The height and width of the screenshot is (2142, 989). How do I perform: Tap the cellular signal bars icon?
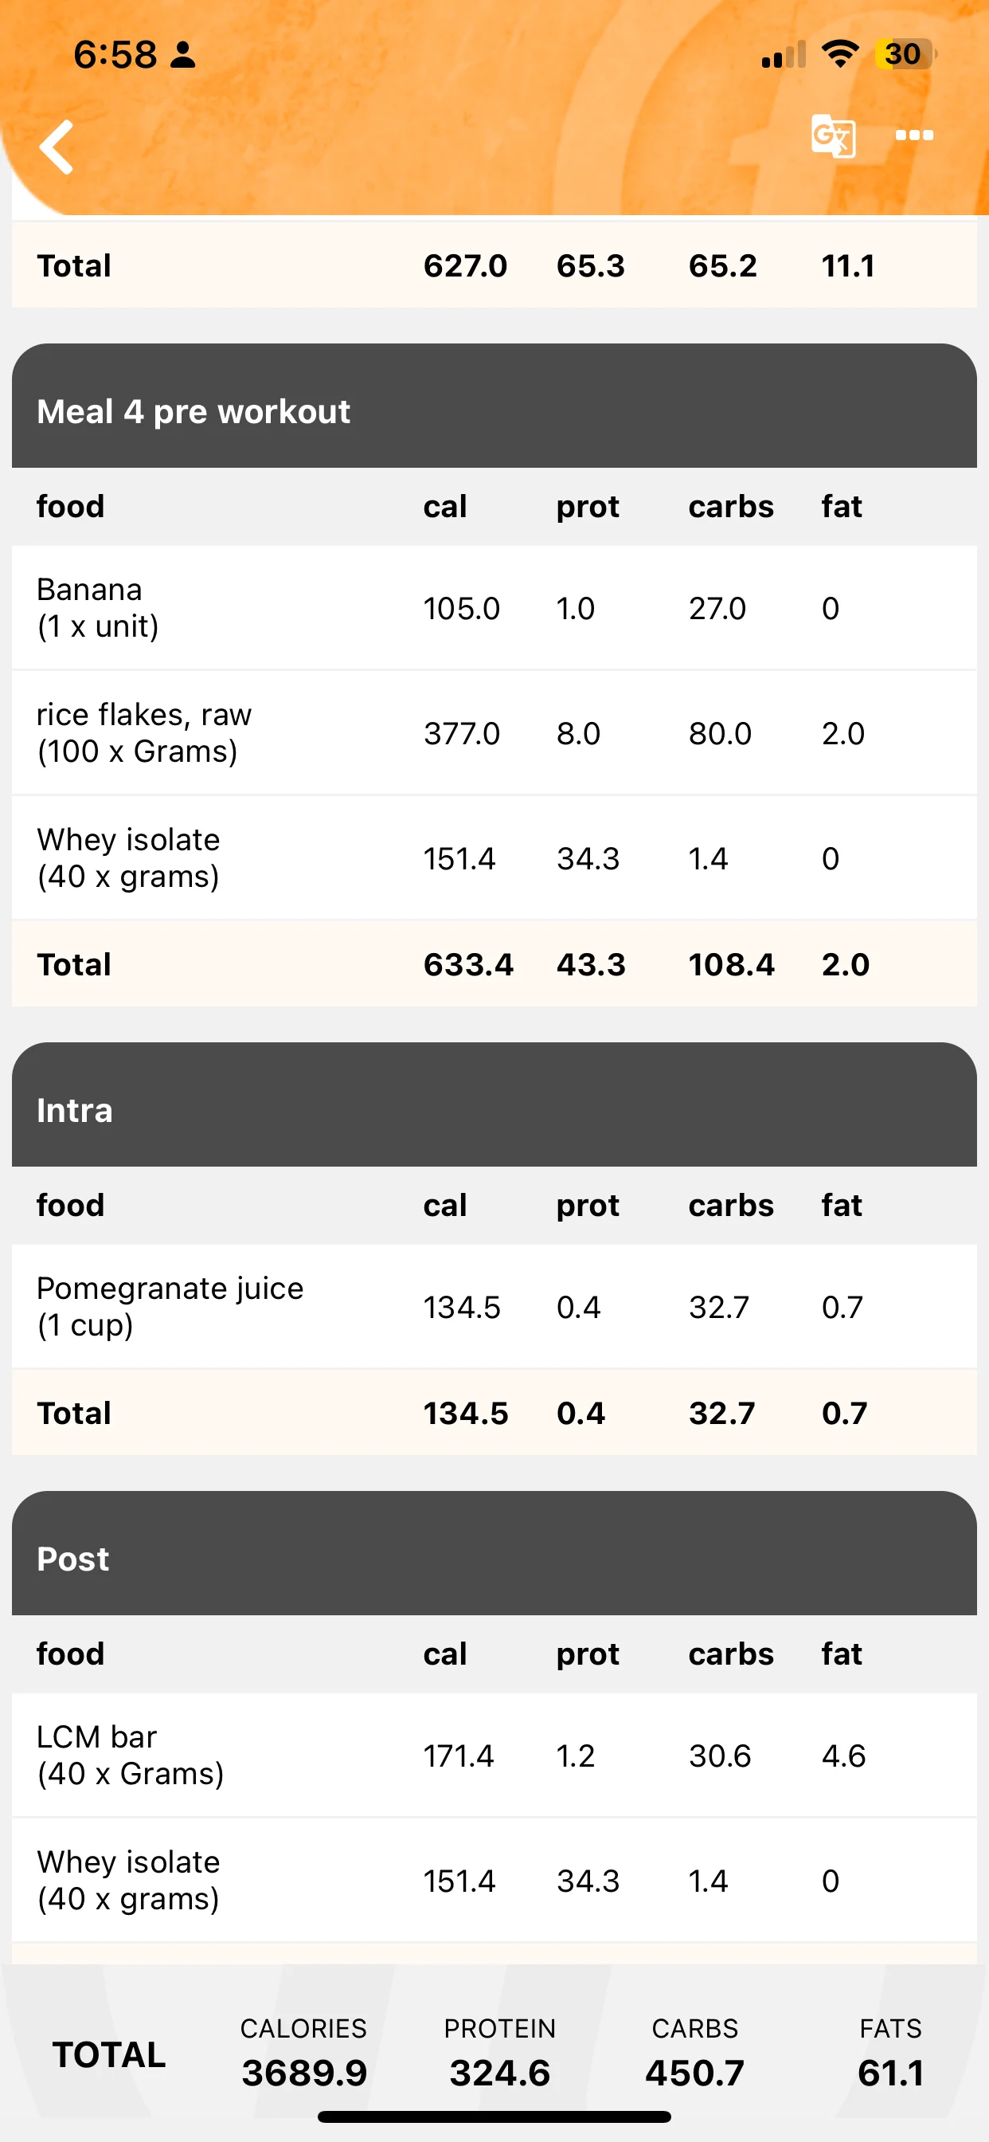[784, 55]
